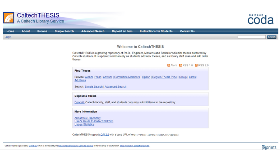The height and width of the screenshot is (160, 280).
Task: Click the Welcome to CaltechTHESIS heading
Action: coord(140,47)
